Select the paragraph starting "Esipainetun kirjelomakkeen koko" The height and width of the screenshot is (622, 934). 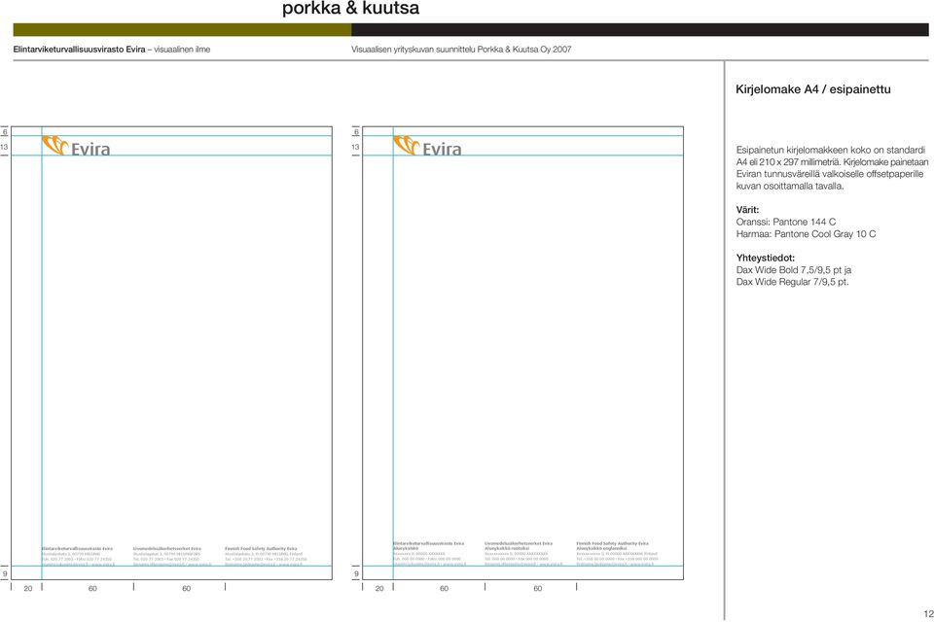point(832,168)
